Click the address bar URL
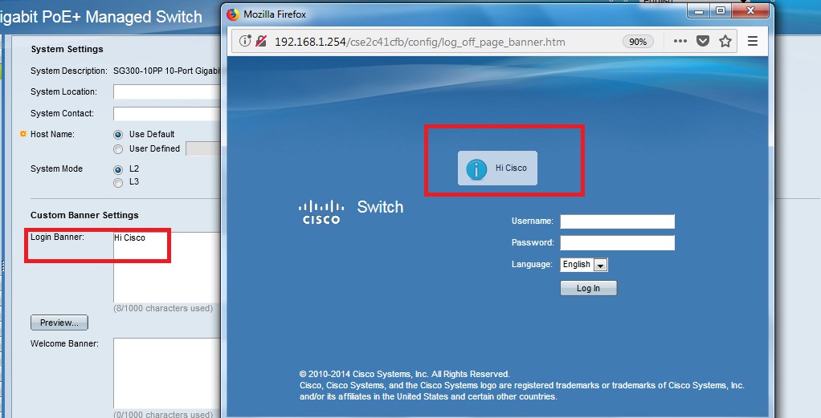The image size is (821, 418). [x=419, y=42]
